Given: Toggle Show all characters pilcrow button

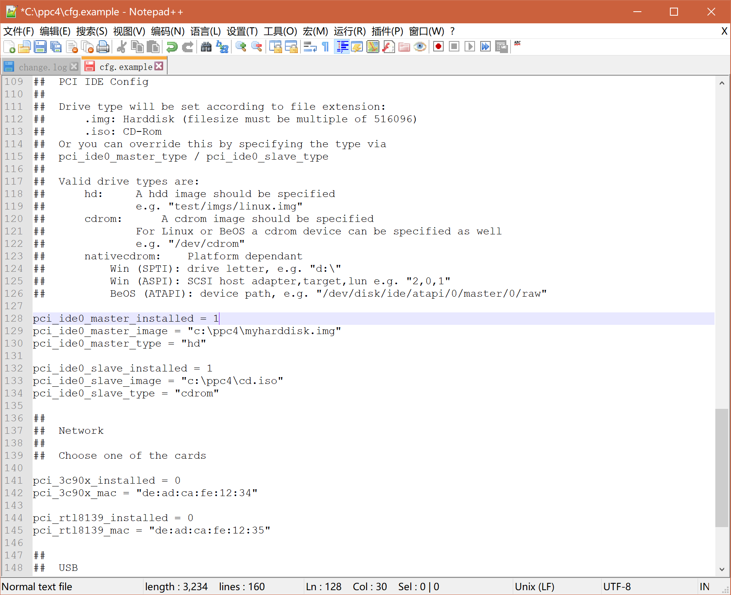Looking at the screenshot, I should tap(326, 47).
